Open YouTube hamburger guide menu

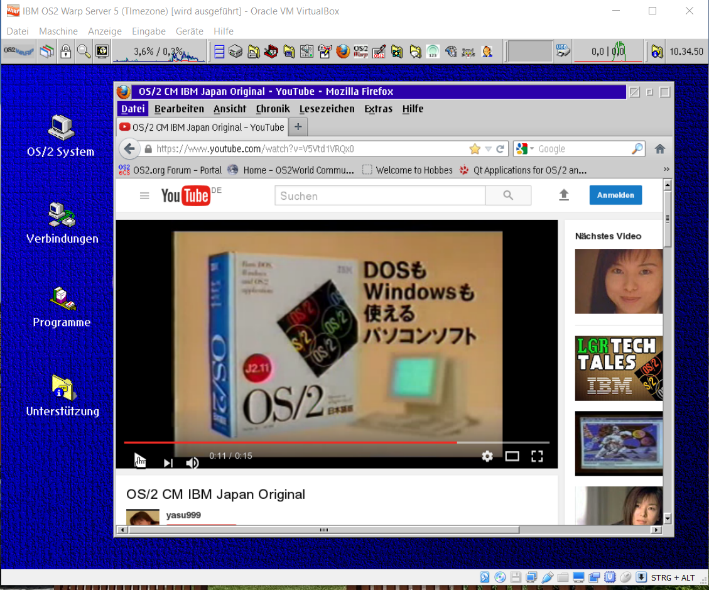tap(144, 196)
